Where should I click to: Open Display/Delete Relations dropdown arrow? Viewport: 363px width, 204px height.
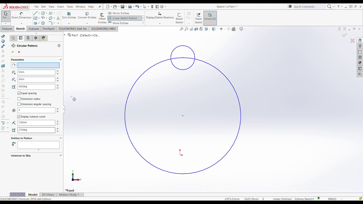click(x=160, y=24)
